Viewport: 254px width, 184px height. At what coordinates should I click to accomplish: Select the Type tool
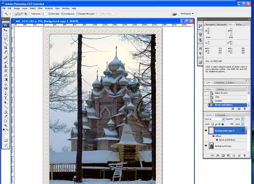click(6, 98)
